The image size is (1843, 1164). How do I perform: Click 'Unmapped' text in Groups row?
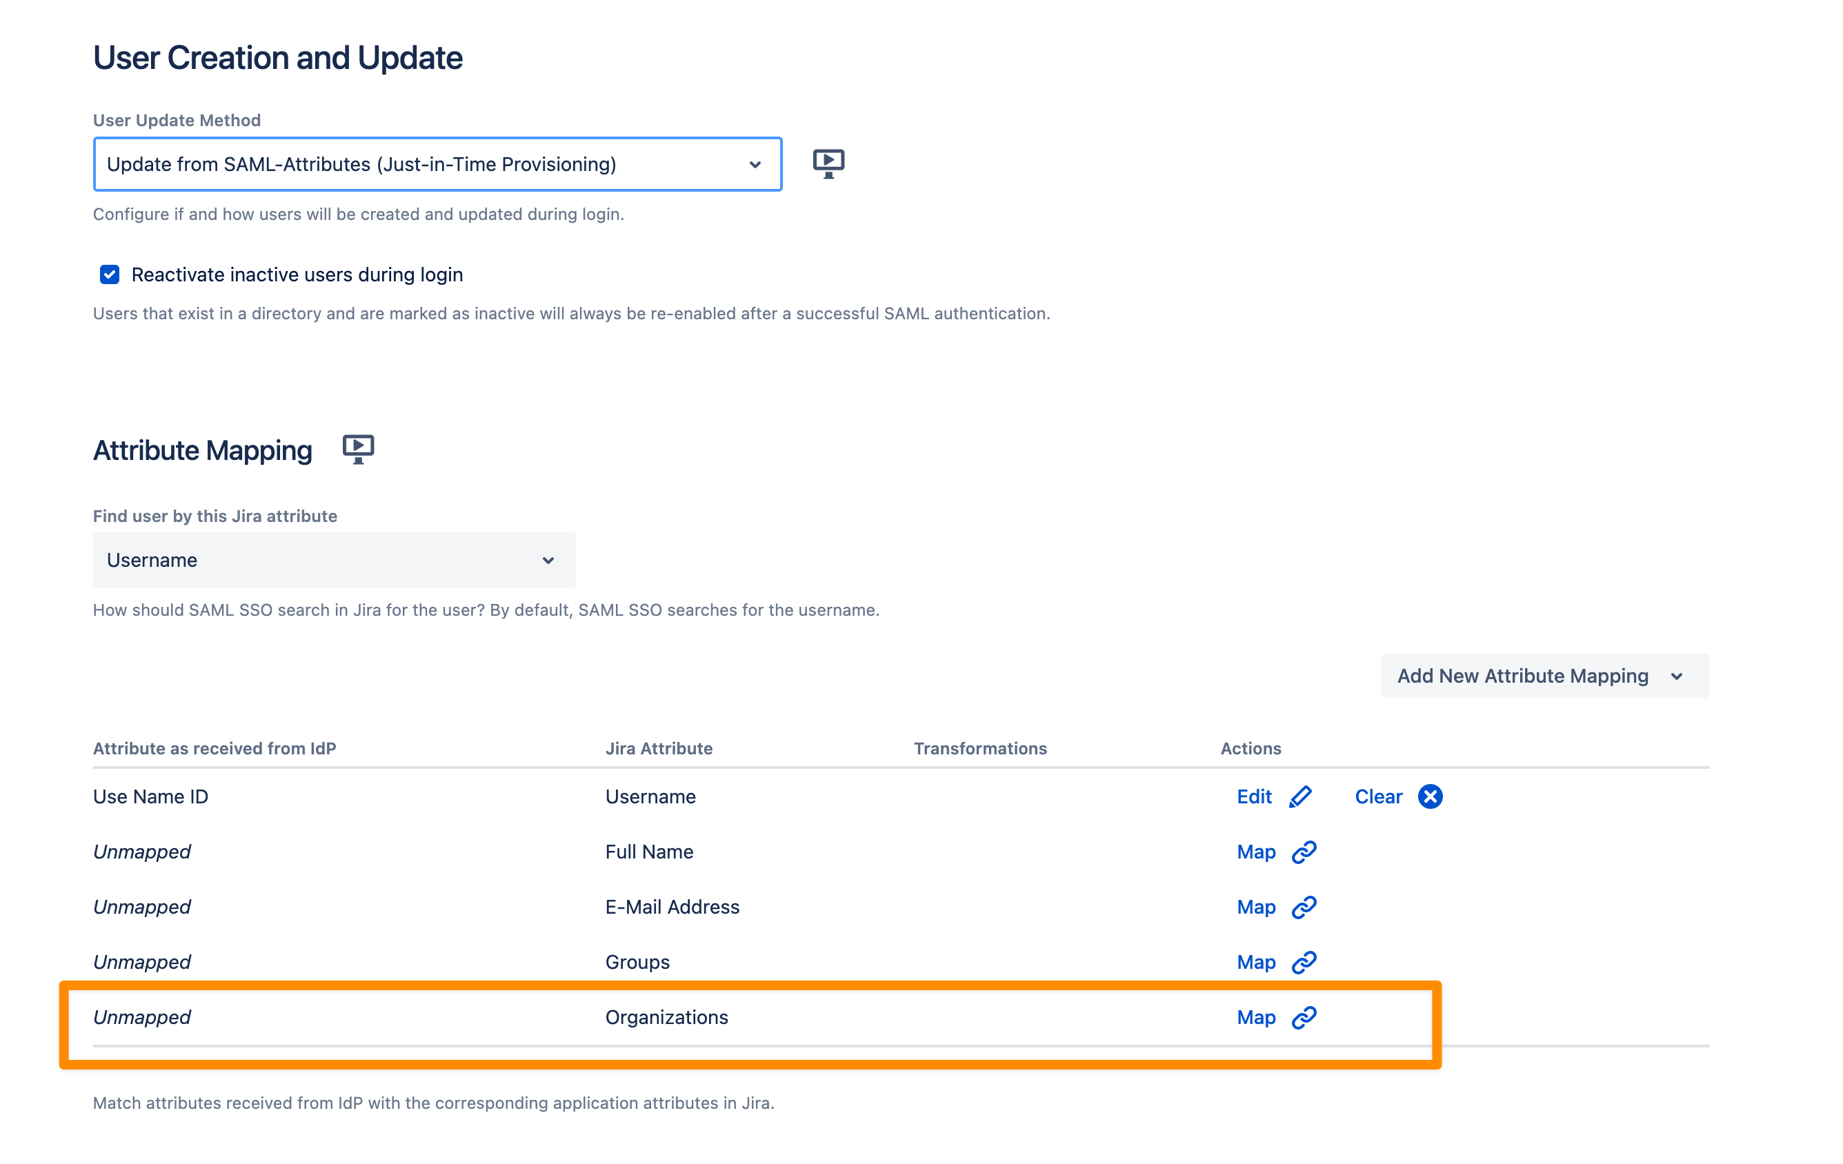click(141, 962)
